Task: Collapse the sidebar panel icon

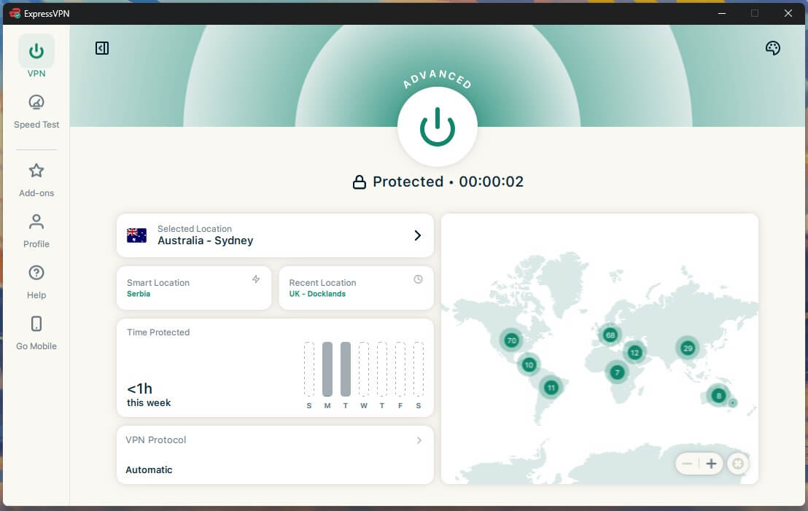Action: (102, 48)
